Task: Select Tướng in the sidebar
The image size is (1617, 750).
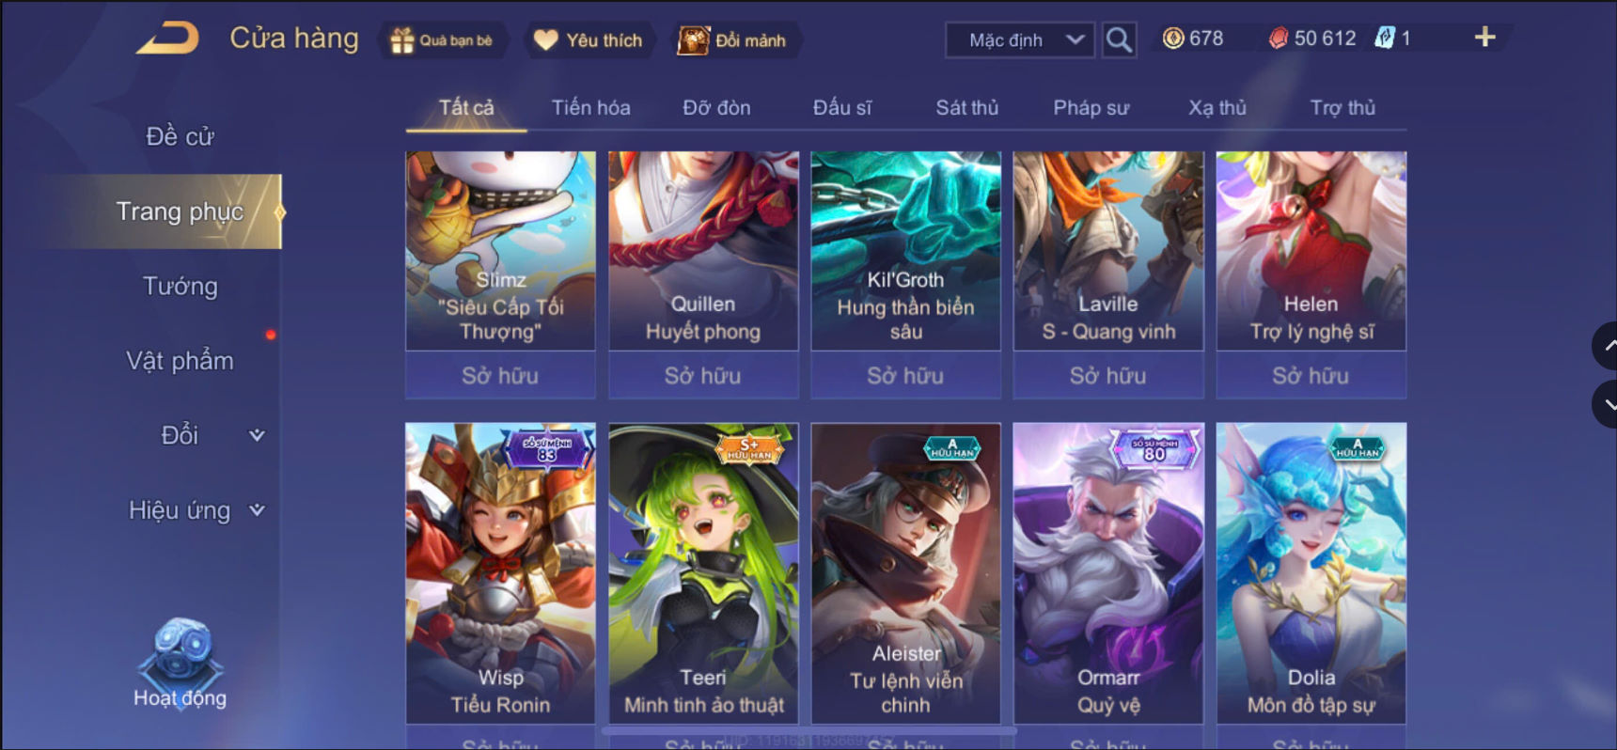Action: [180, 286]
